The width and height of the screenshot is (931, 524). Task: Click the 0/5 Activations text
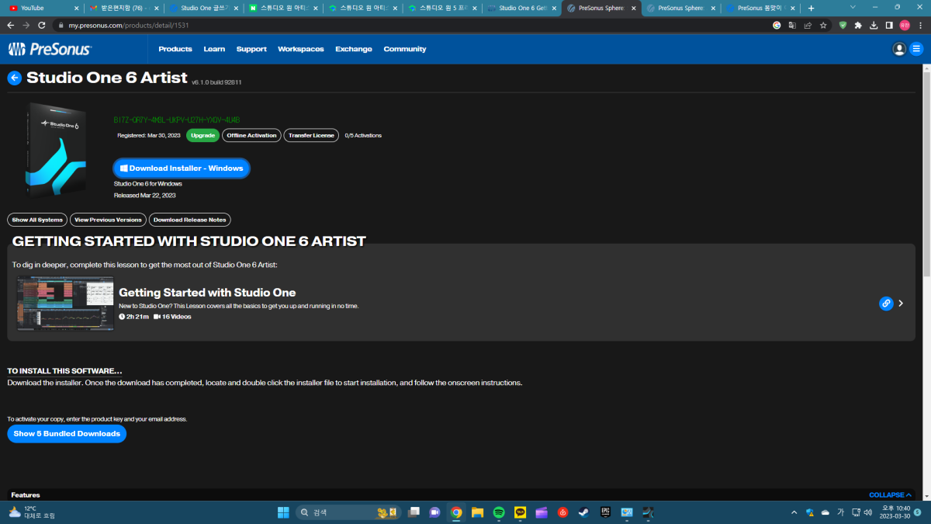[x=363, y=135]
